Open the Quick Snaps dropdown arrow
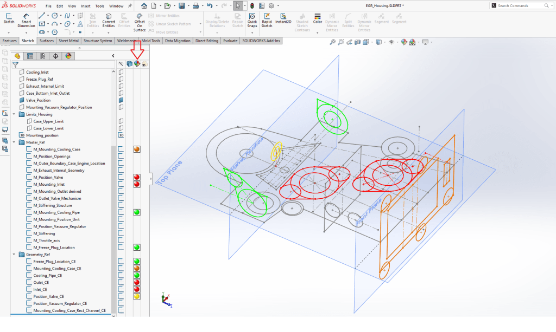Image resolution: width=556 pixels, height=332 pixels. pos(252,33)
